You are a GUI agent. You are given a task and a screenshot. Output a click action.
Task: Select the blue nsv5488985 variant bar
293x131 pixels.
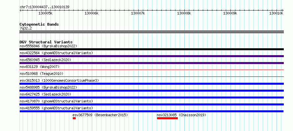pyautogui.click(x=151, y=91)
